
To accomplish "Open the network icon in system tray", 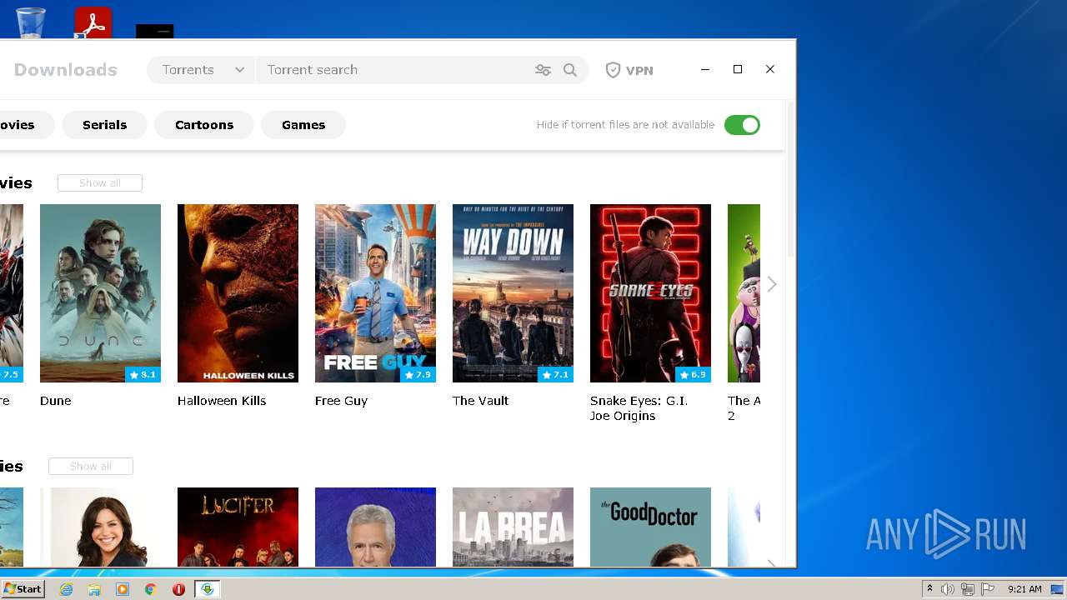I will (x=968, y=589).
